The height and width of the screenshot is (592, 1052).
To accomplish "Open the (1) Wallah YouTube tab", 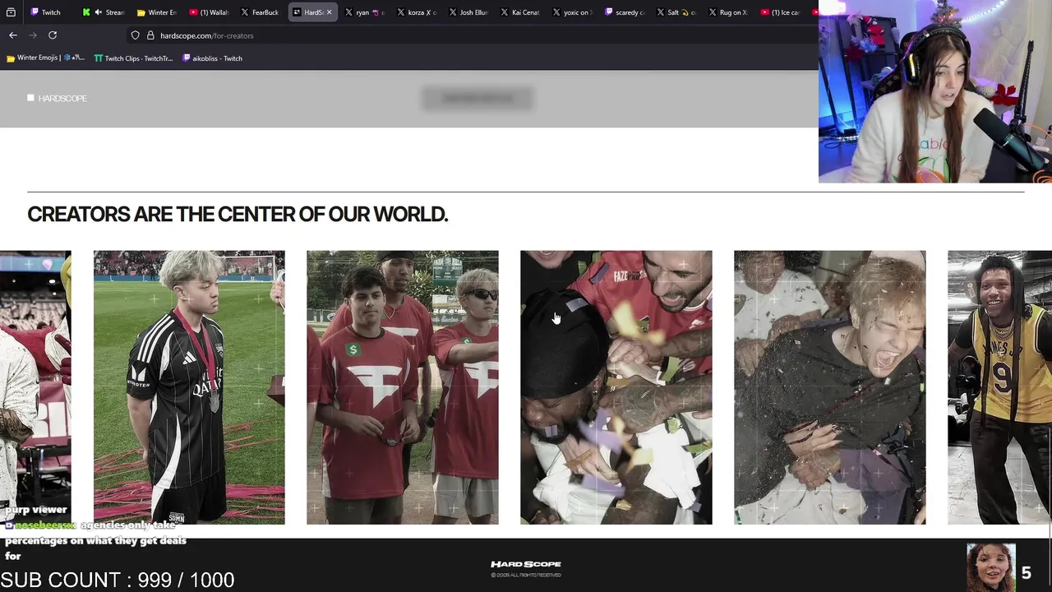I will [209, 12].
